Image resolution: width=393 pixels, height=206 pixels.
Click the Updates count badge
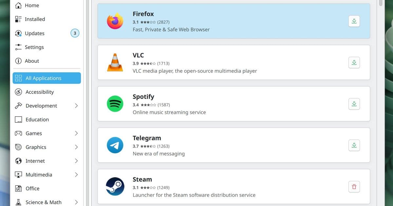(x=75, y=33)
